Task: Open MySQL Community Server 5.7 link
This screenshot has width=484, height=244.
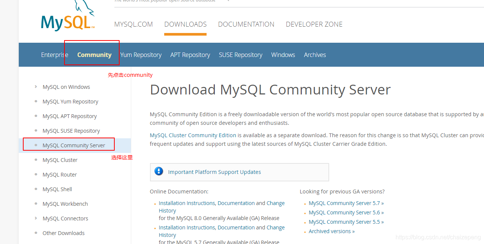Action: pos(346,203)
